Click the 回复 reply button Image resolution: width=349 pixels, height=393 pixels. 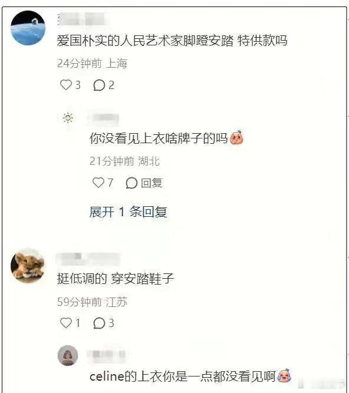coord(152,183)
